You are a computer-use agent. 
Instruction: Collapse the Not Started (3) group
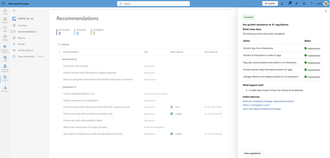pos(59,59)
